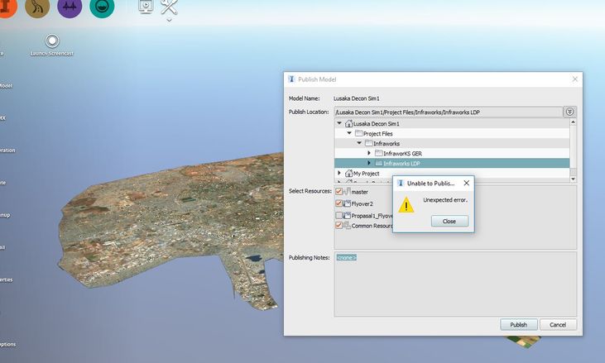Screen dimensions: 605x363
Task: Click the master resource label
Action: [359, 192]
